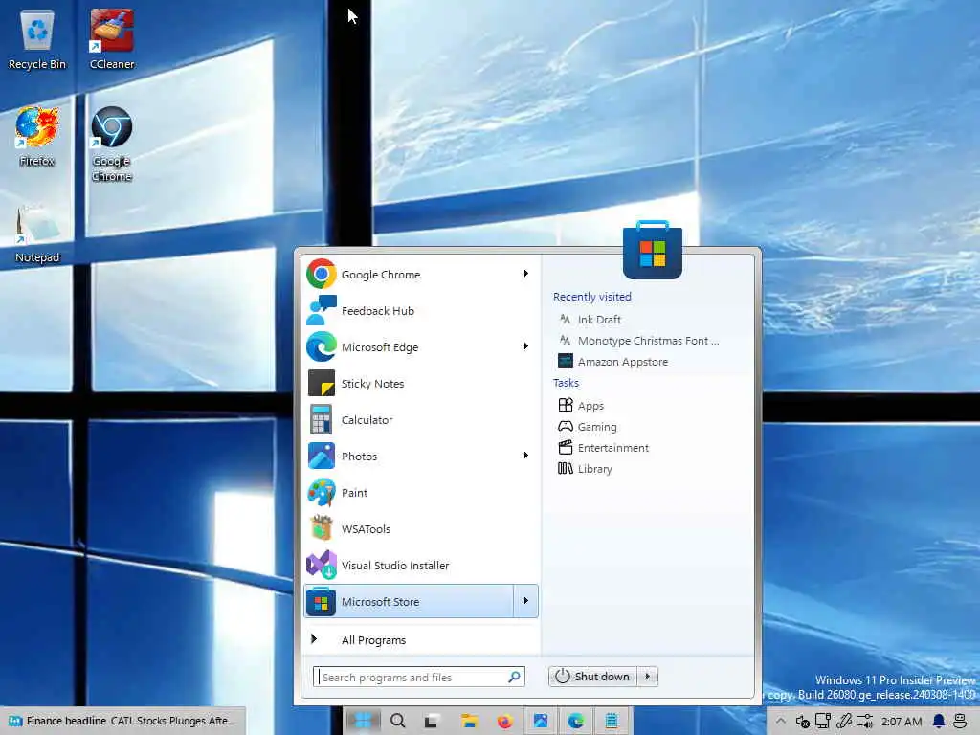Screen dimensions: 980x735
Task: Open taskbar Search
Action: click(397, 721)
